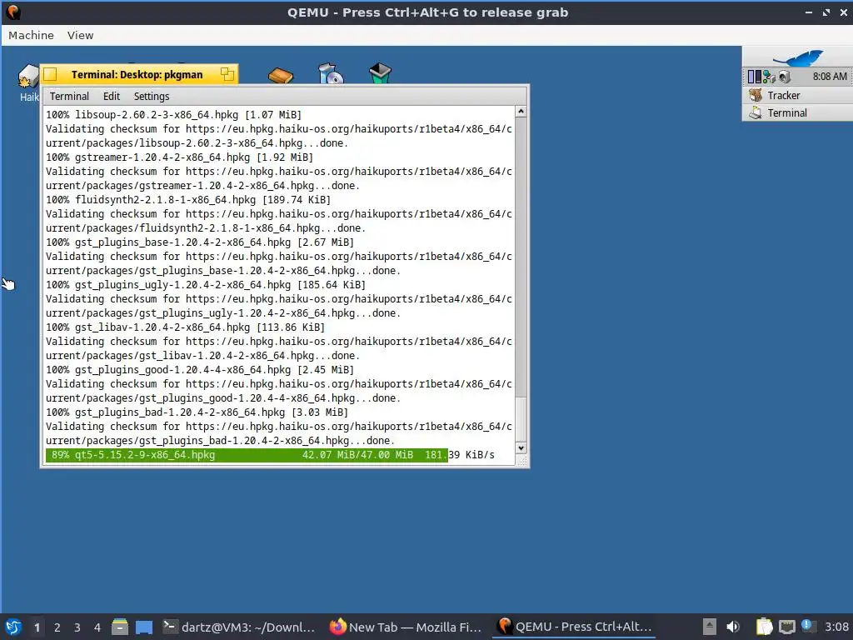Click the line '100% gstreamer-1.20.4-2-x86_64.hpkg [1.92 MiB]'

tap(180, 157)
